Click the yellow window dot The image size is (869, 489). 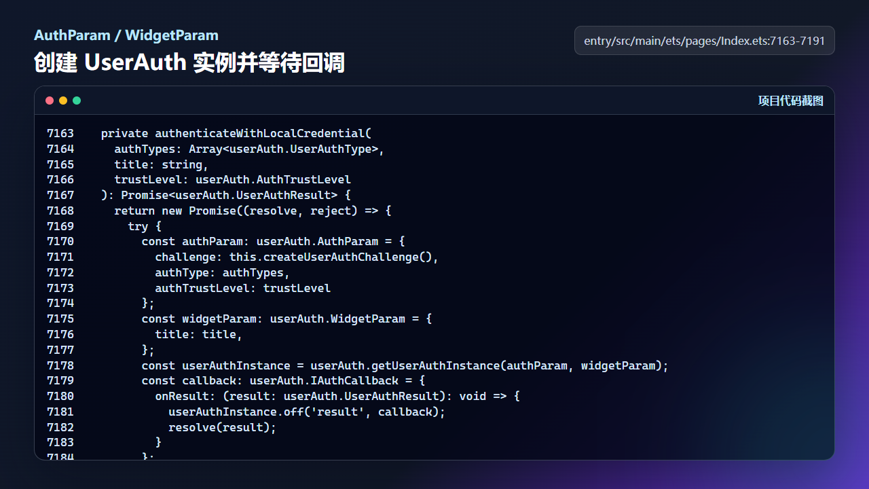[x=63, y=101]
